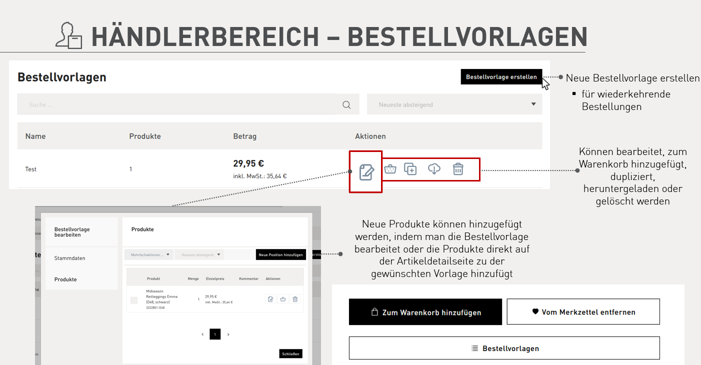701x365 pixels.
Task: Click the edit icon for Test template
Action: click(x=366, y=172)
